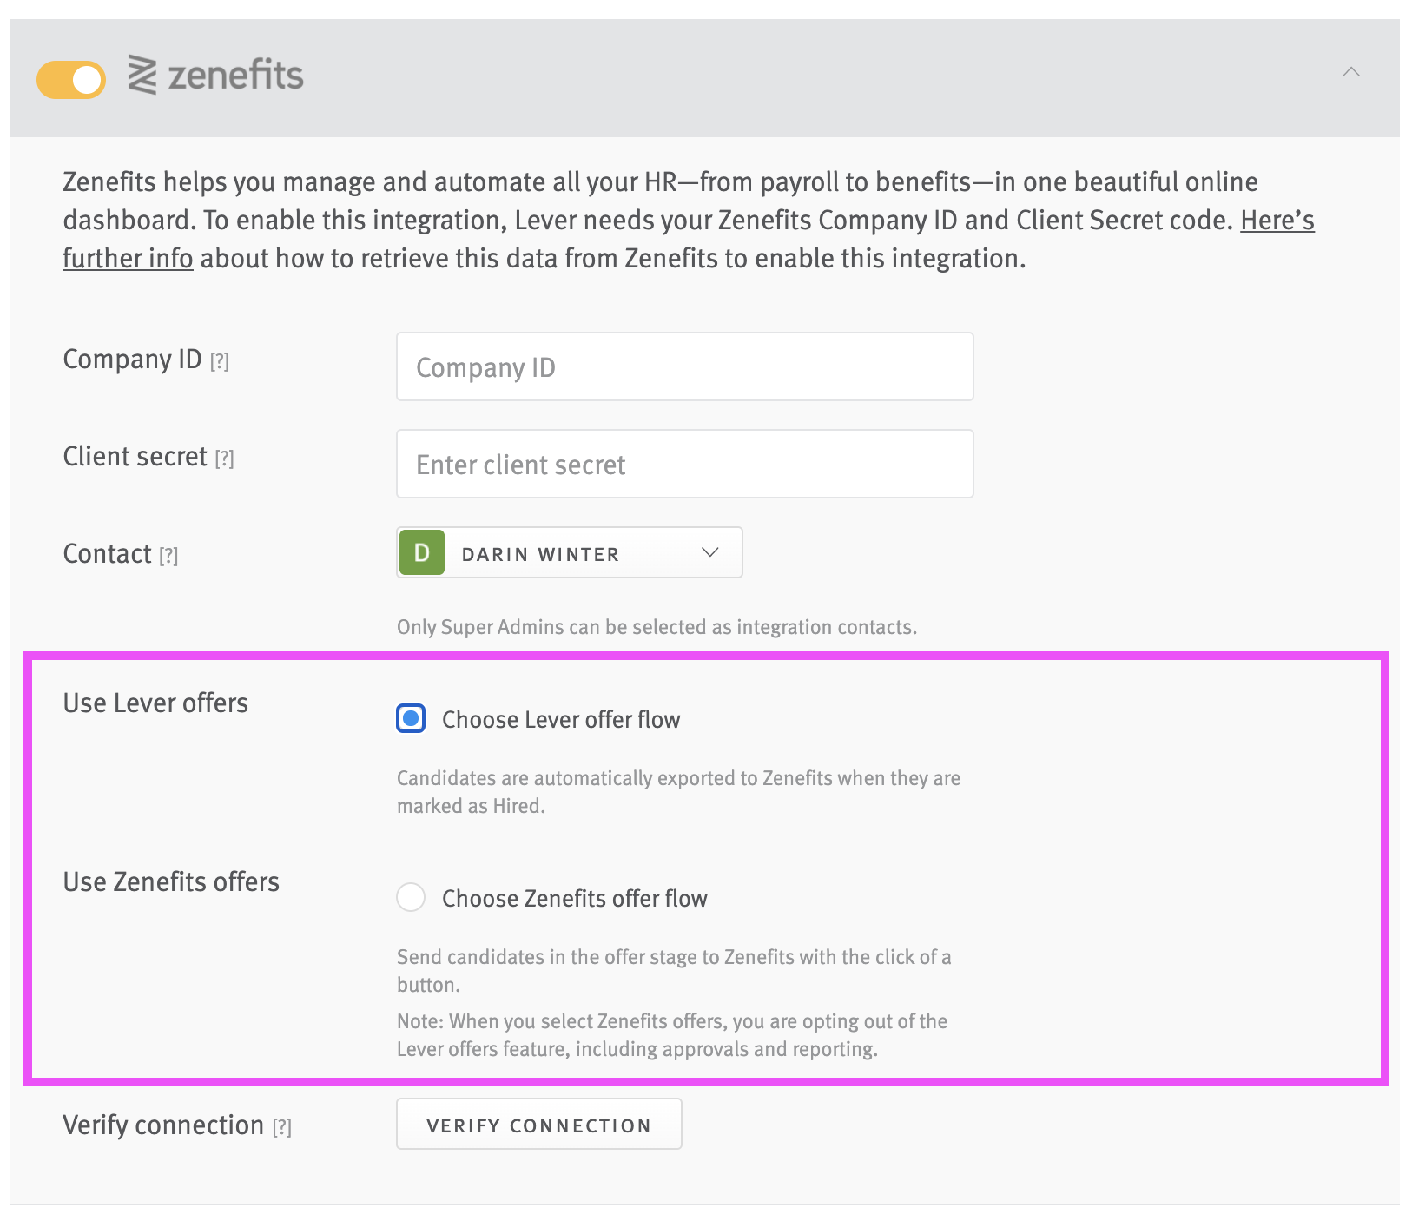Open the Contact dropdown showing Darin Winter

pos(570,552)
